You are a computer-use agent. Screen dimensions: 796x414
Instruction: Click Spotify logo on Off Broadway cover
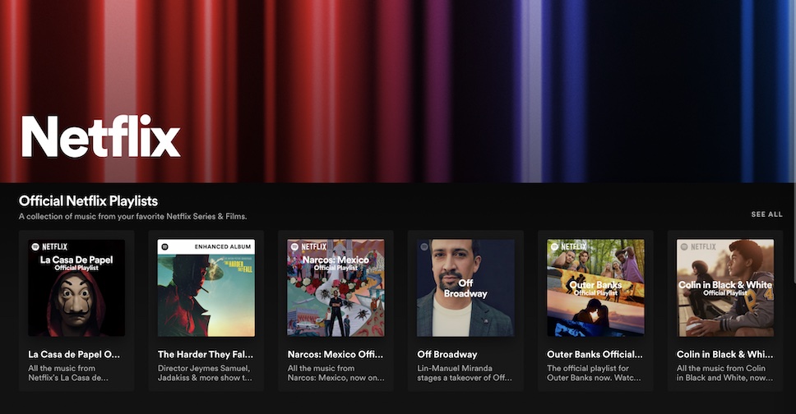tap(424, 246)
